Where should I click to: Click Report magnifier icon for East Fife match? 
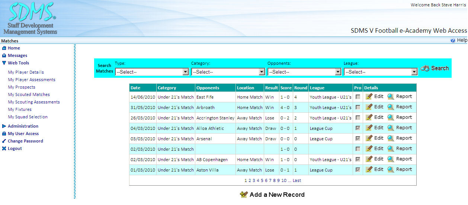(x=391, y=96)
